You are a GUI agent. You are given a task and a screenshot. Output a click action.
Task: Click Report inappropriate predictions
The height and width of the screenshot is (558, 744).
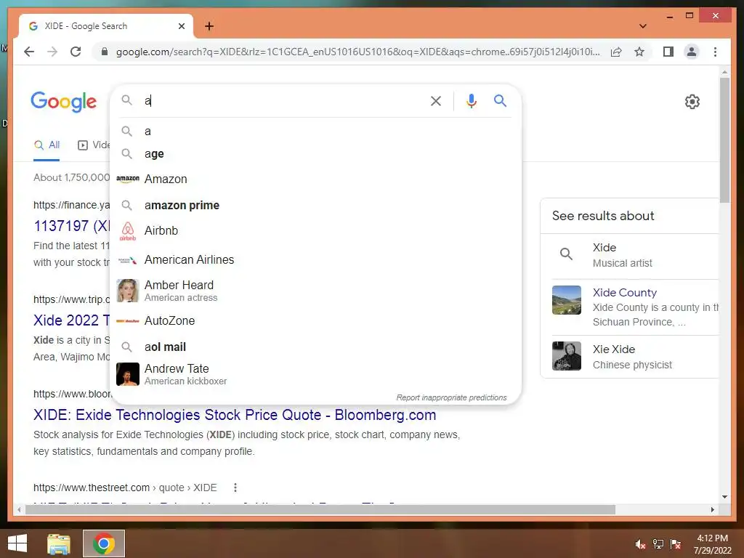pos(451,397)
